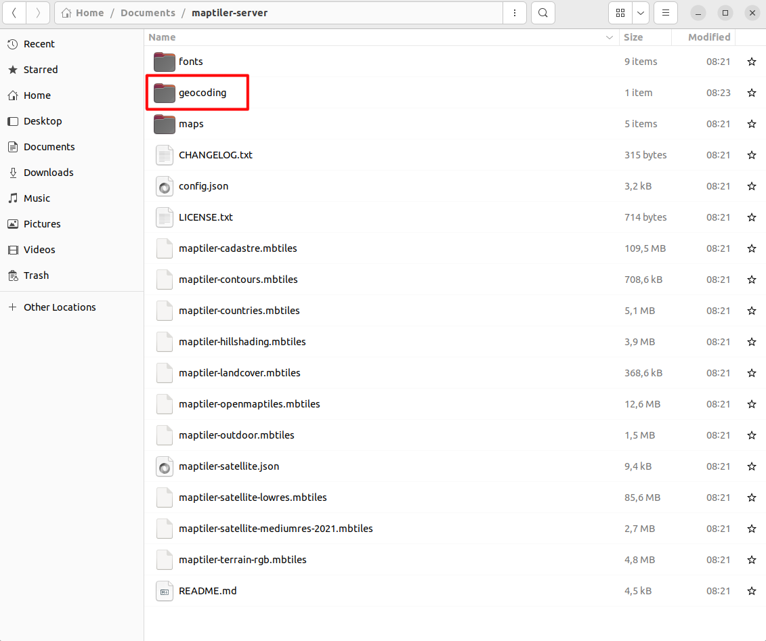Sort by the Modified column header
This screenshot has width=766, height=641.
tap(704, 37)
